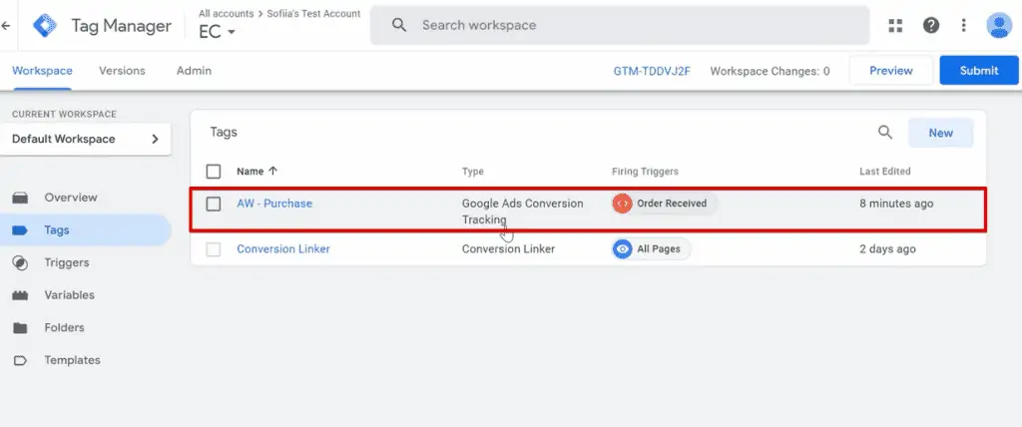
Task: Click the Order Received trigger chip
Action: [x=664, y=204]
